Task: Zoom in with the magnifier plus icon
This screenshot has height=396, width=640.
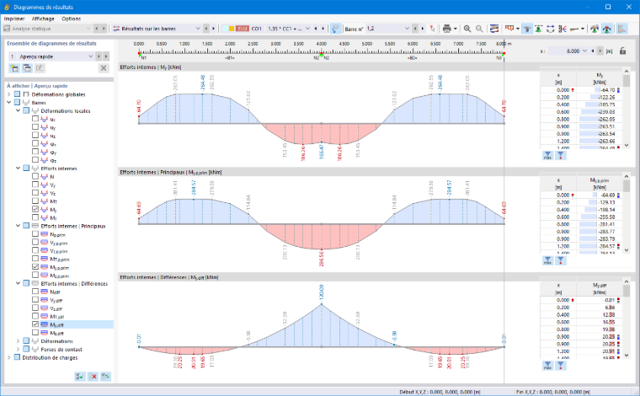Action: 467,29
